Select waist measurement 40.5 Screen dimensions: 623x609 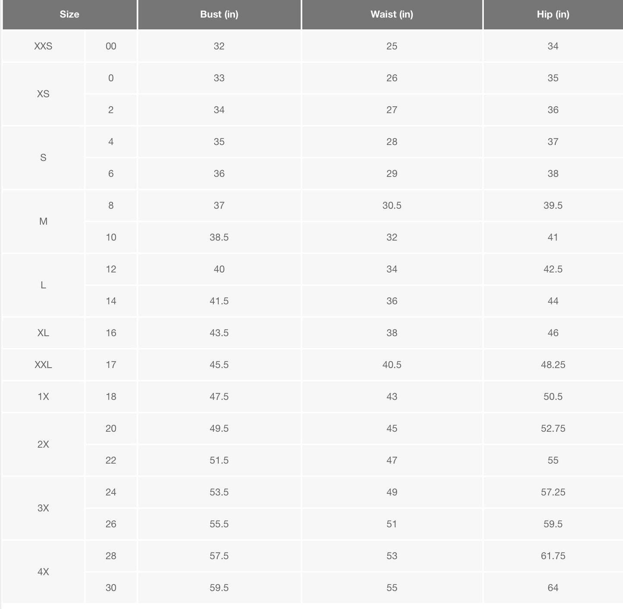point(391,365)
